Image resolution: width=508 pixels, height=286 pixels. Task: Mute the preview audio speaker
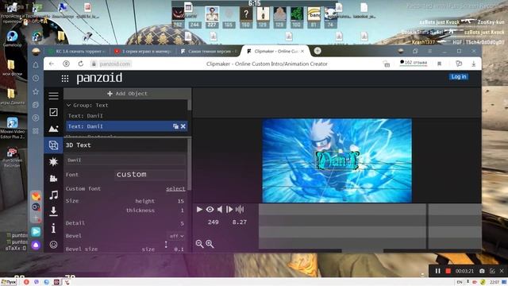[x=220, y=210]
